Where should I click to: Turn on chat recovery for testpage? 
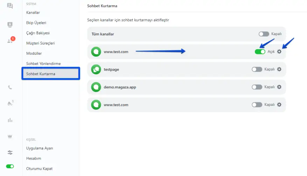(x=257, y=69)
